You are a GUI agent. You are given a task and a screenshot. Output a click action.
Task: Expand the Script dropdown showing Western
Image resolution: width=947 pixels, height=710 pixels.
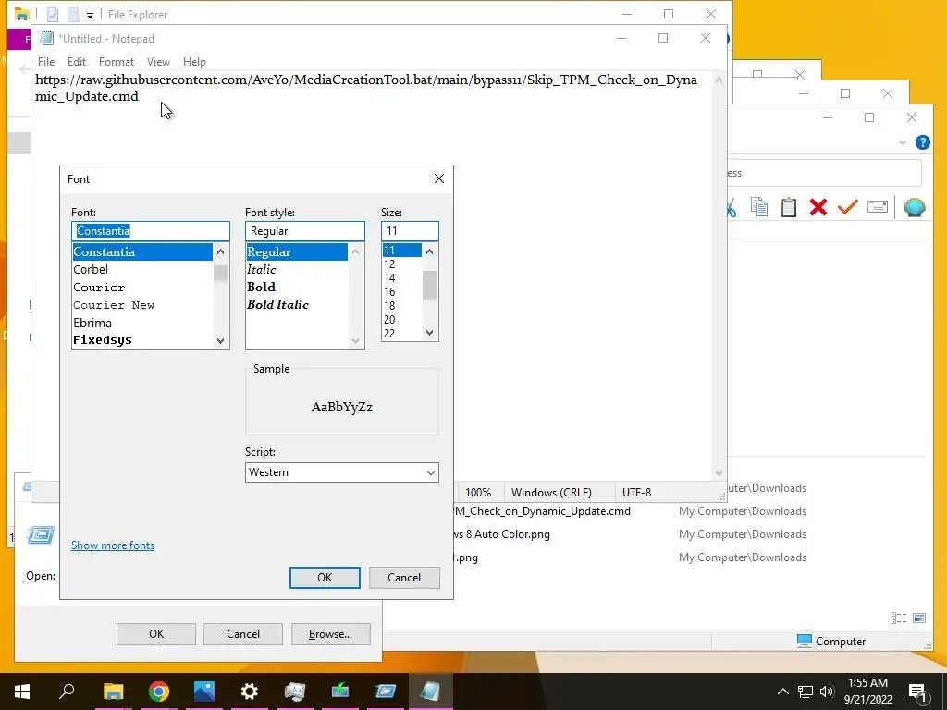[431, 472]
